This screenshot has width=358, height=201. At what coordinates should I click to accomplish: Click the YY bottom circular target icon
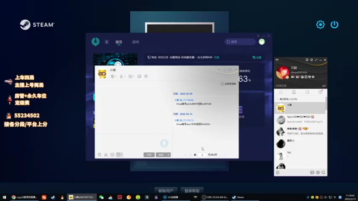coord(318,172)
